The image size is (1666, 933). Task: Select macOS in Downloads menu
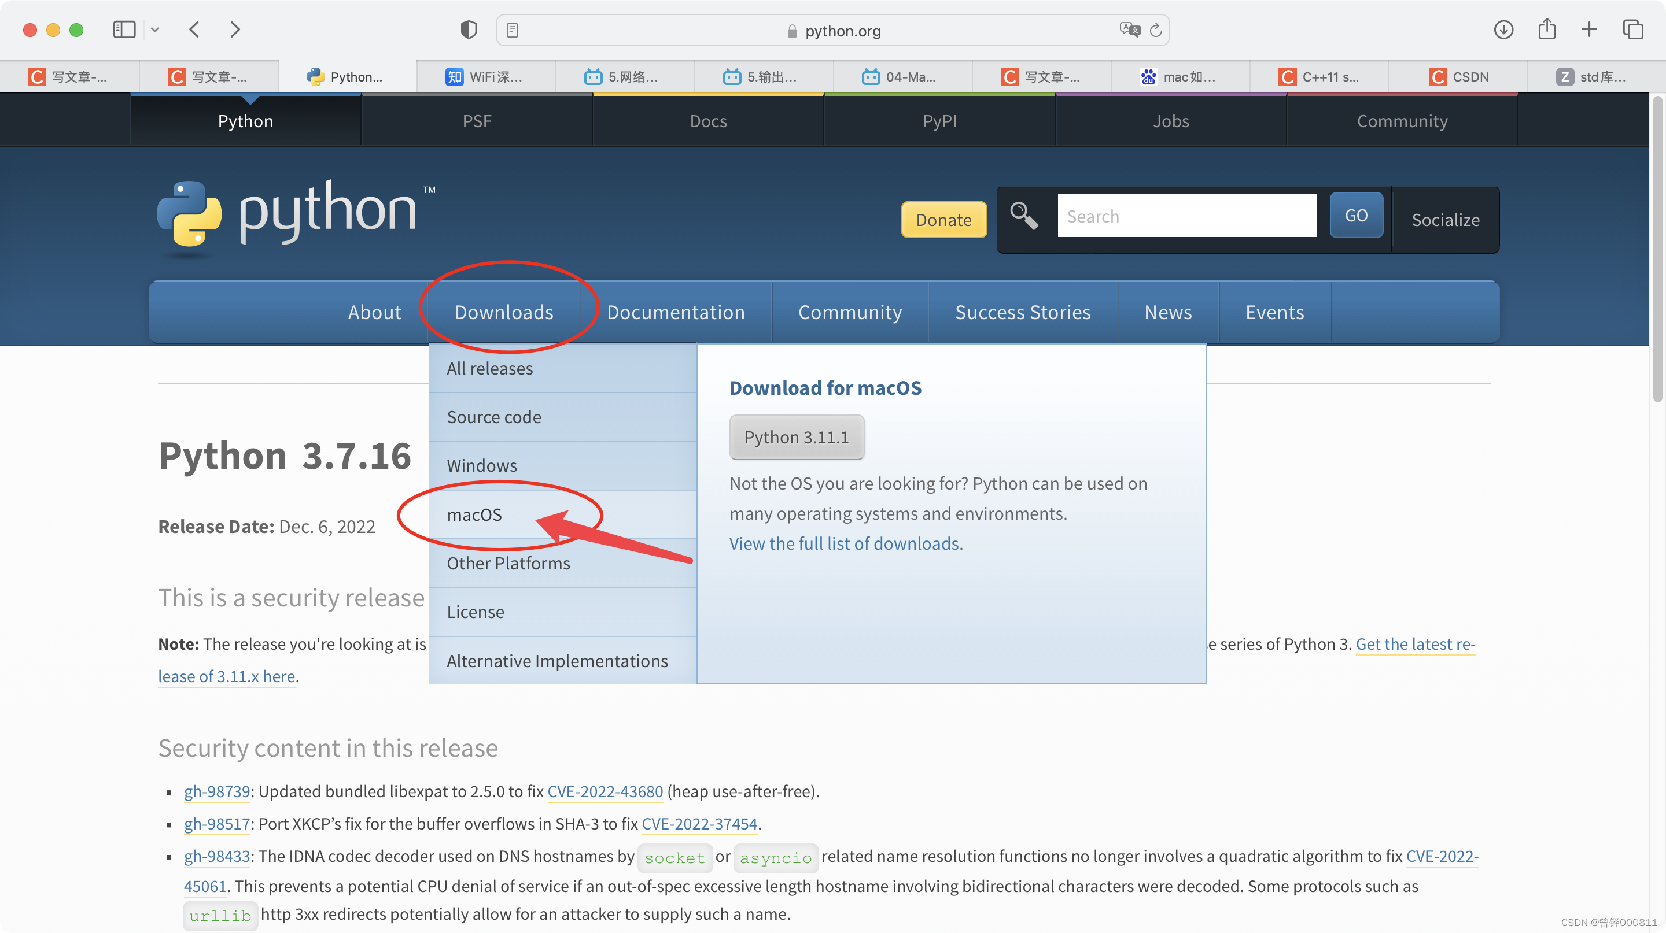pos(562,514)
